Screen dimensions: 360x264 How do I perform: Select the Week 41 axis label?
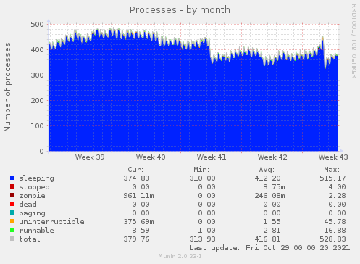pyautogui.click(x=212, y=157)
